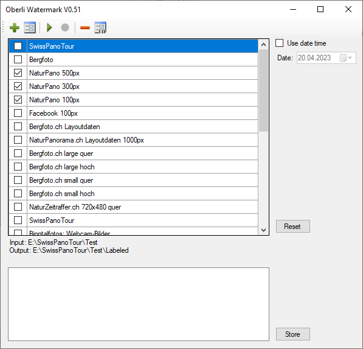
Task: Check the Bergfoto.ch small quer box
Action: click(x=18, y=180)
